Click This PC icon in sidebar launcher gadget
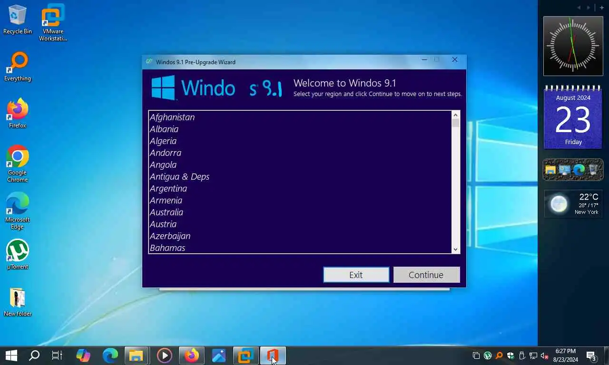This screenshot has width=609, height=365. [x=565, y=170]
